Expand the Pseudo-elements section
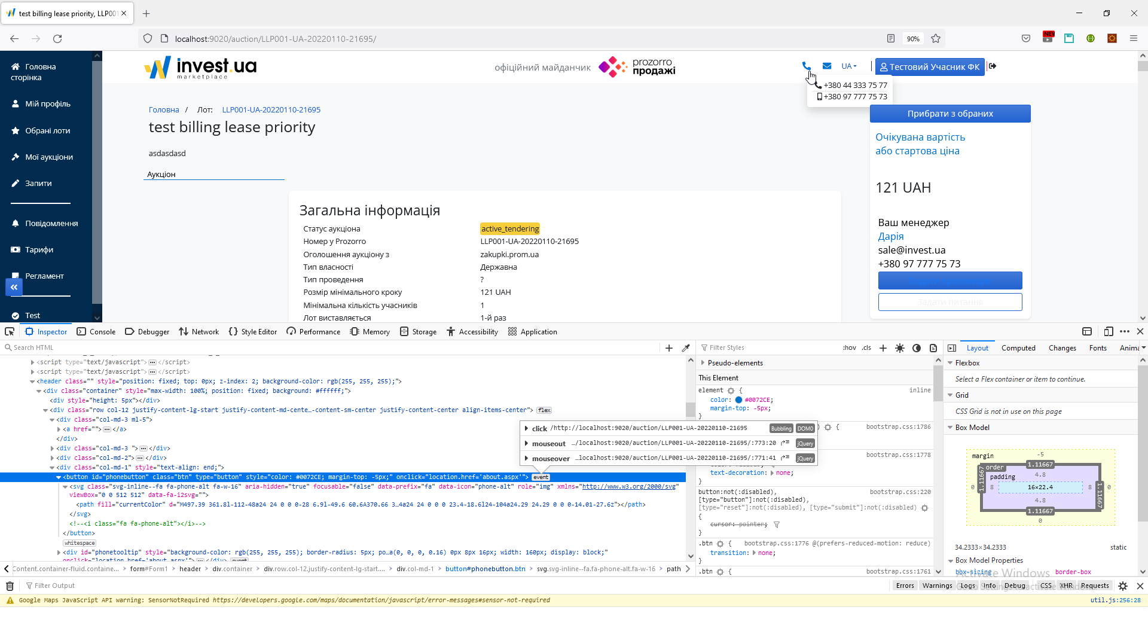 click(x=703, y=363)
